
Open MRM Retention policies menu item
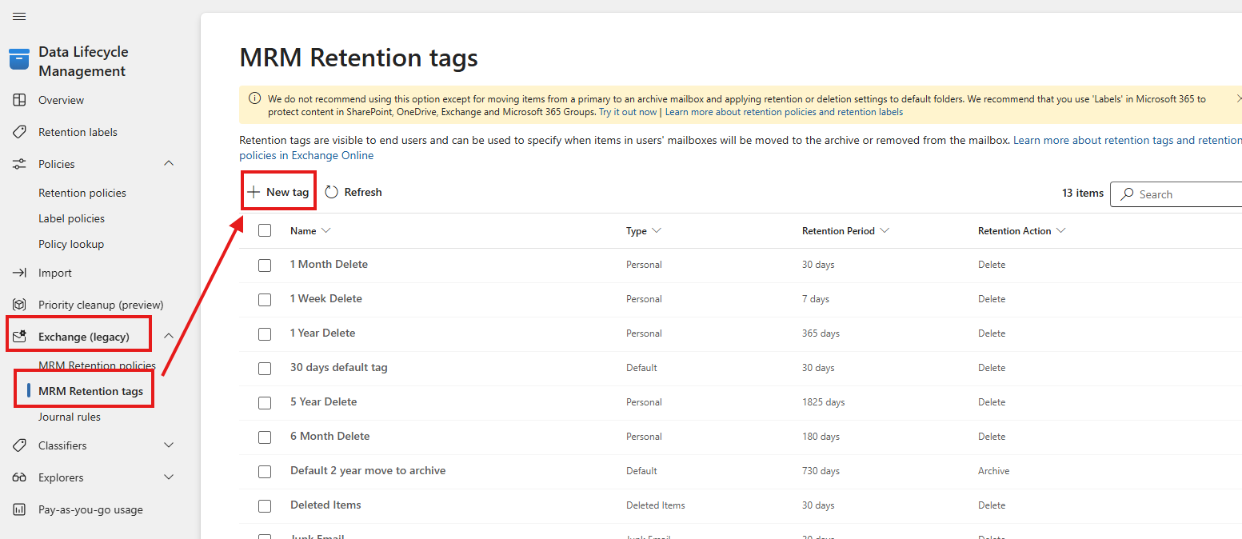(x=97, y=365)
